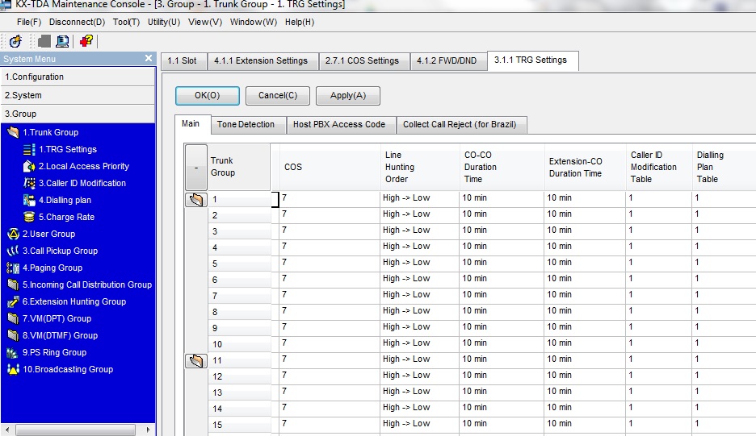756x436 pixels.
Task: Click CO-CO Duration Time for trunk group 5
Action: pyautogui.click(x=502, y=263)
